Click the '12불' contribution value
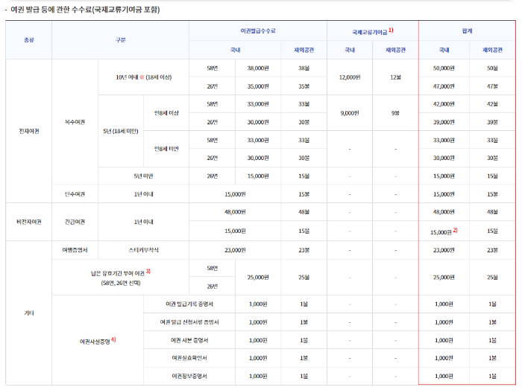 point(395,77)
